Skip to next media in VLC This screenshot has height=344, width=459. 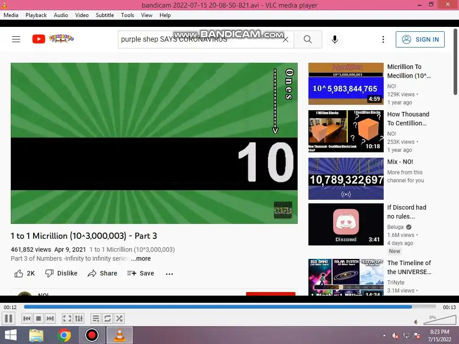pos(50,318)
